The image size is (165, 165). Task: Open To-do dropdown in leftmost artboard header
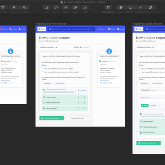(x=3, y=29)
